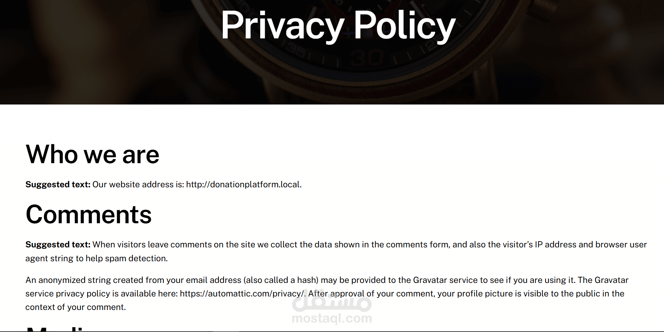Open the donationplatform.local website address

click(x=243, y=184)
